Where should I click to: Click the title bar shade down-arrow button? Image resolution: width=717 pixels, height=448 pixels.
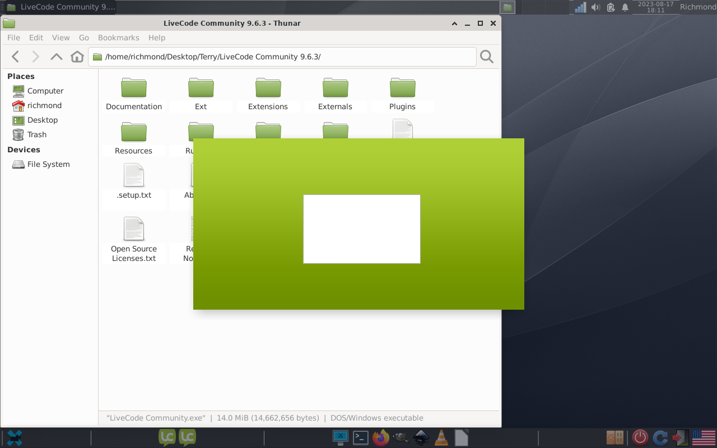tap(455, 24)
